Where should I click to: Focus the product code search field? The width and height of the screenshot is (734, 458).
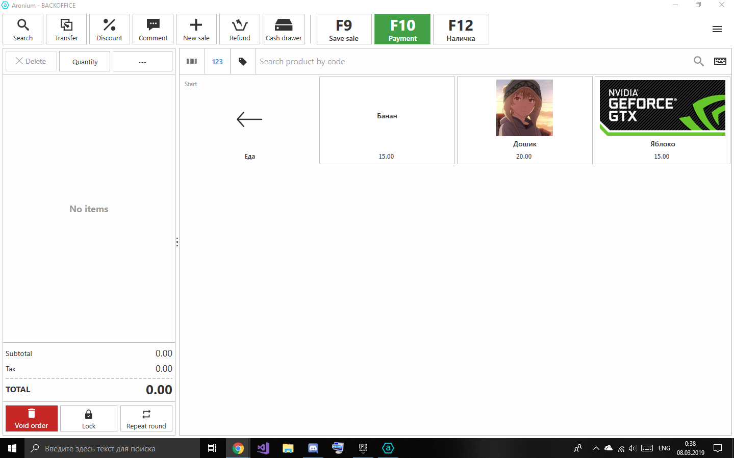click(469, 61)
